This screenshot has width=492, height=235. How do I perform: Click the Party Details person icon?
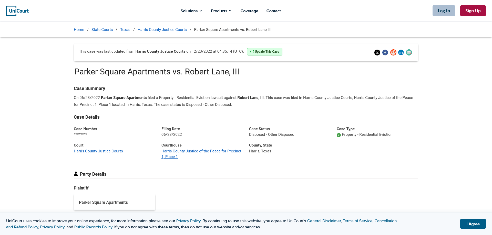[76, 174]
